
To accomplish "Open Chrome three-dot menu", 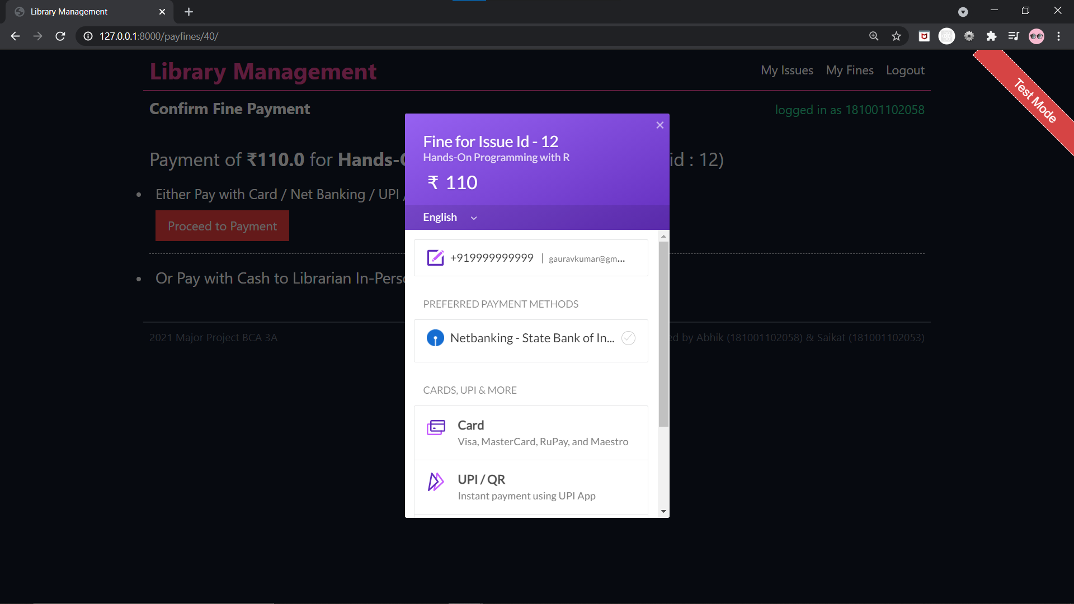I will (1058, 36).
